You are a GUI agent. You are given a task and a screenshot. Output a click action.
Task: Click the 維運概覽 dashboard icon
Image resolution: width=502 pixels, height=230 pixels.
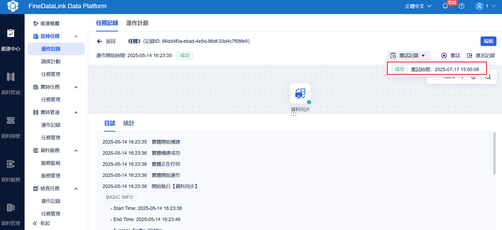pos(36,24)
